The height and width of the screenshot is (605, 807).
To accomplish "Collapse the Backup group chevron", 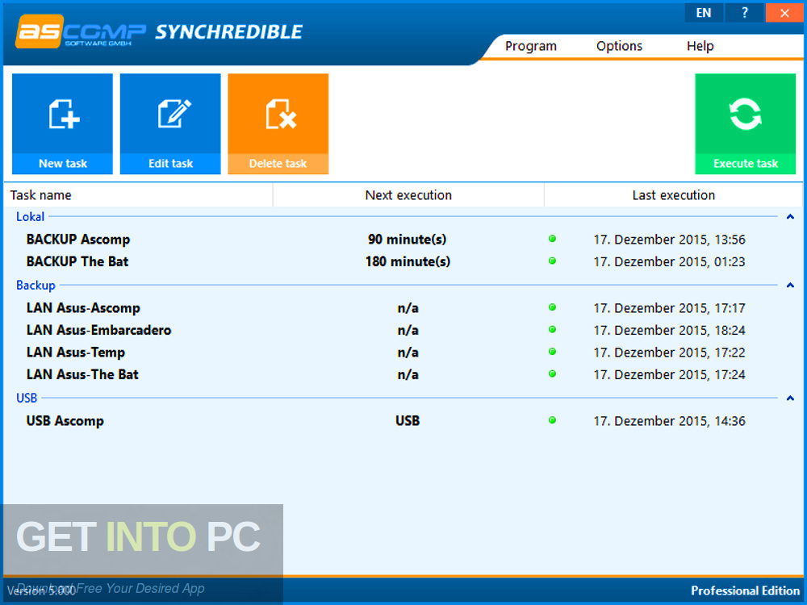I will coord(790,285).
